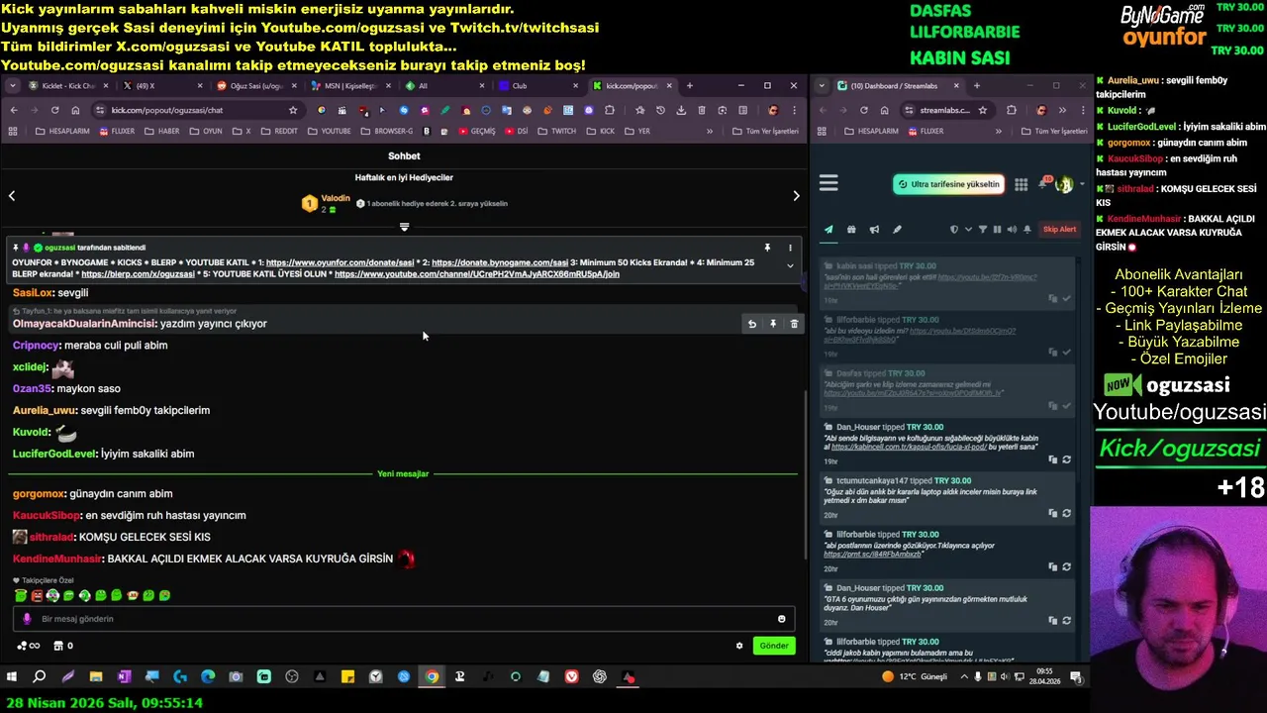Delete the OlmayacakDualarinAmincisi chat message

point(794,324)
